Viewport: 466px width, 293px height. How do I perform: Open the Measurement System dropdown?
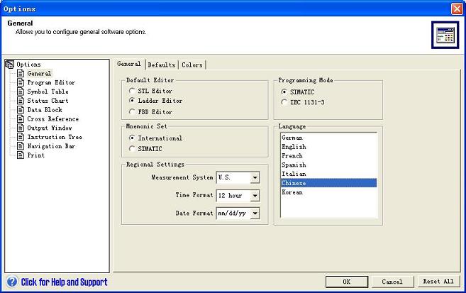pos(255,177)
